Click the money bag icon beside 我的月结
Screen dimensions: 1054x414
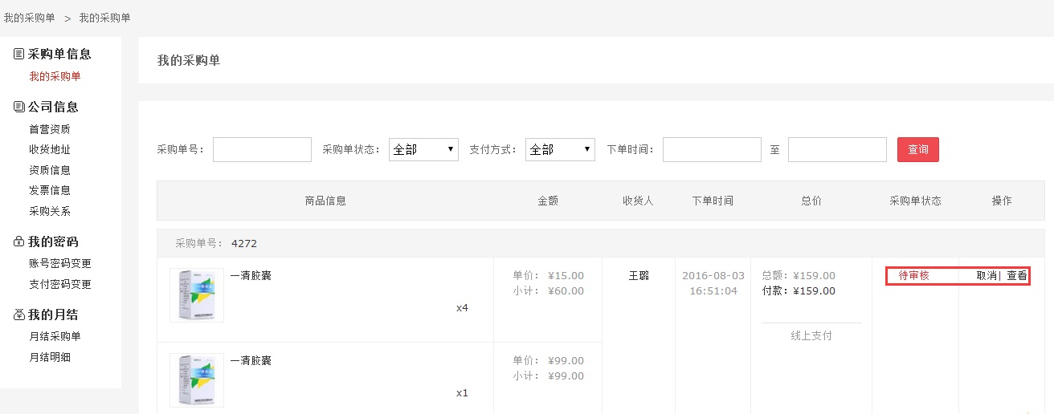[19, 315]
